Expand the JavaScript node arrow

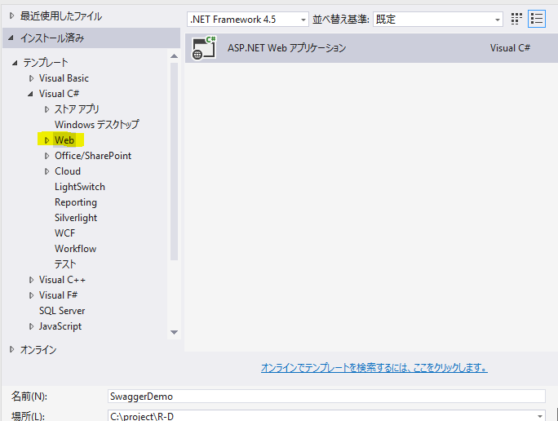tap(31, 326)
